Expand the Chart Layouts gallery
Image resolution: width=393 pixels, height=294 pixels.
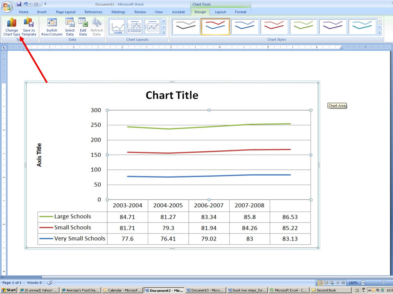164,33
